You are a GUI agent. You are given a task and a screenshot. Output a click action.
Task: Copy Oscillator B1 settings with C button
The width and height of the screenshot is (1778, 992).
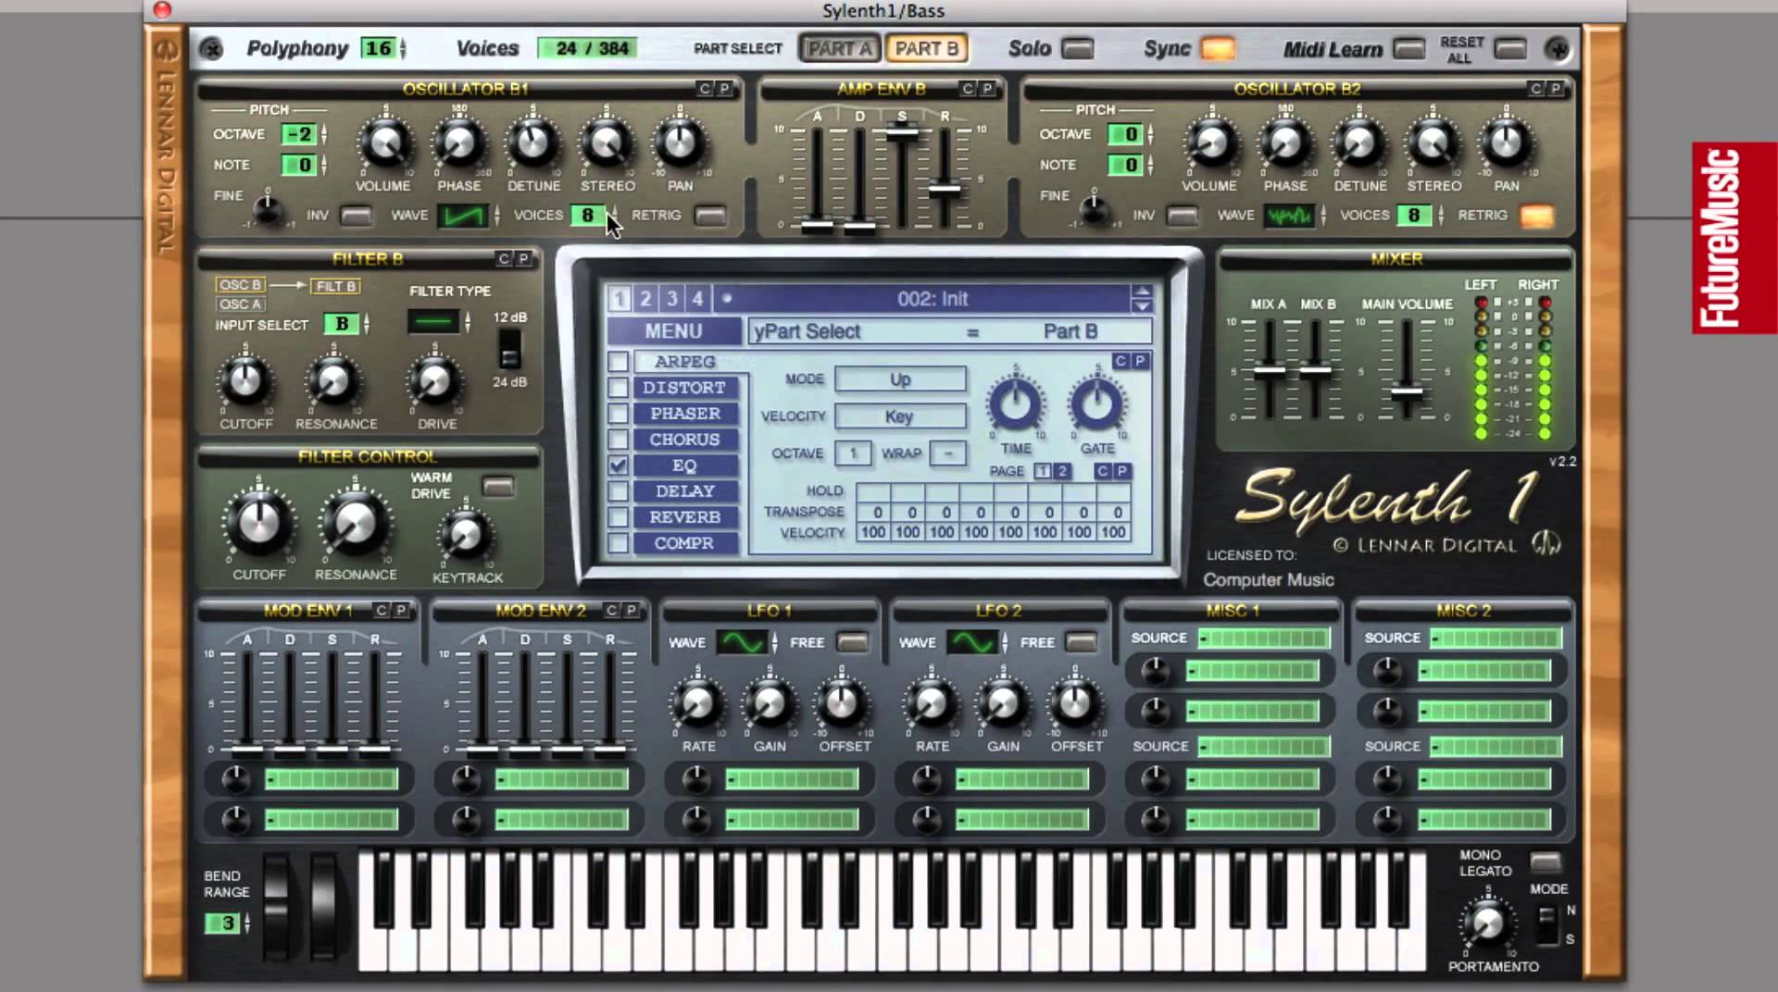pos(705,89)
